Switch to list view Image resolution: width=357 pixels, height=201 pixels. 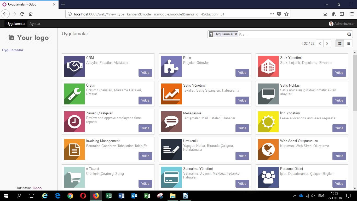pyautogui.click(x=348, y=43)
